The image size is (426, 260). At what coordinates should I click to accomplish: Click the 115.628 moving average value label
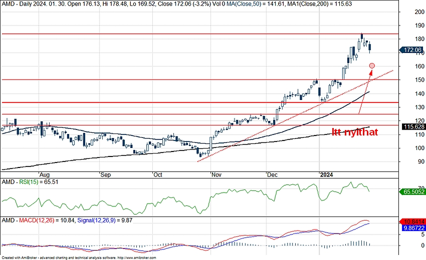(x=414, y=127)
